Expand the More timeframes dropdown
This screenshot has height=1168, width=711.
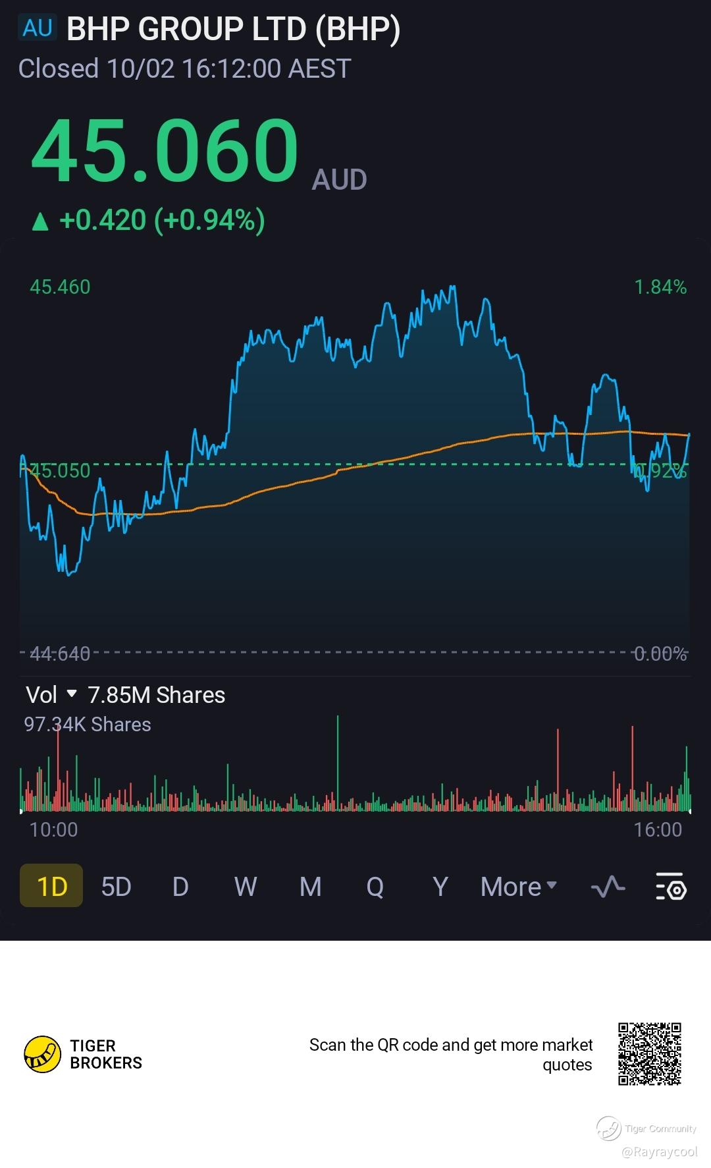coord(519,887)
